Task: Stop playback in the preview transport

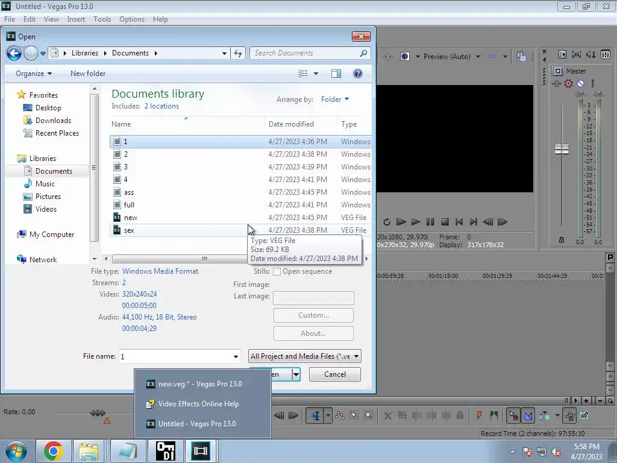Action: 445,222
